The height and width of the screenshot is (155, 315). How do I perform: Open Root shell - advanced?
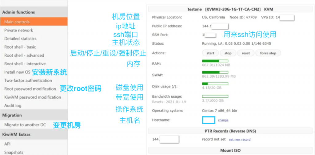click(24, 55)
